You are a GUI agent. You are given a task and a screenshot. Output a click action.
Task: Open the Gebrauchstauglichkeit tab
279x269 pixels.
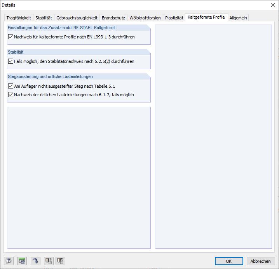pyautogui.click(x=77, y=18)
